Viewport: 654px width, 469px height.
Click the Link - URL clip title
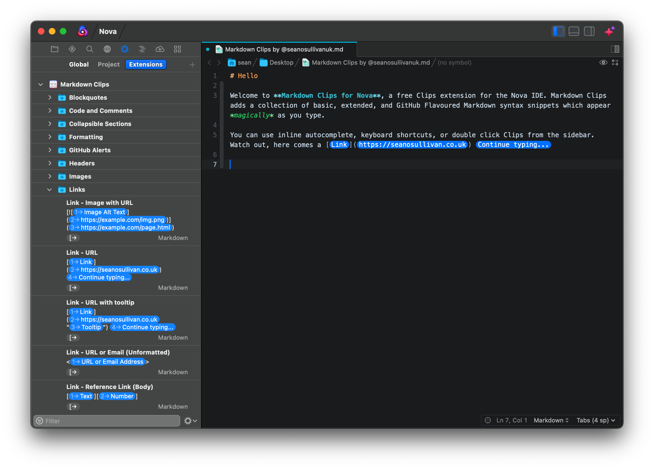click(x=82, y=253)
